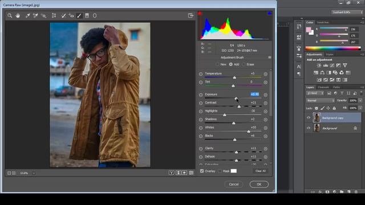This screenshot has width=365, height=205.
Task: Click the zoom in button below the preview
Action: [x=14, y=173]
